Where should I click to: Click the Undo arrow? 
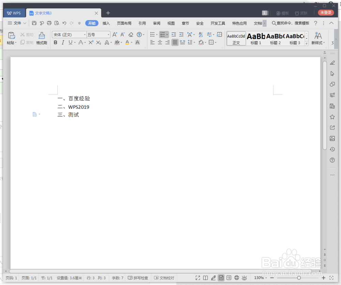click(x=64, y=23)
